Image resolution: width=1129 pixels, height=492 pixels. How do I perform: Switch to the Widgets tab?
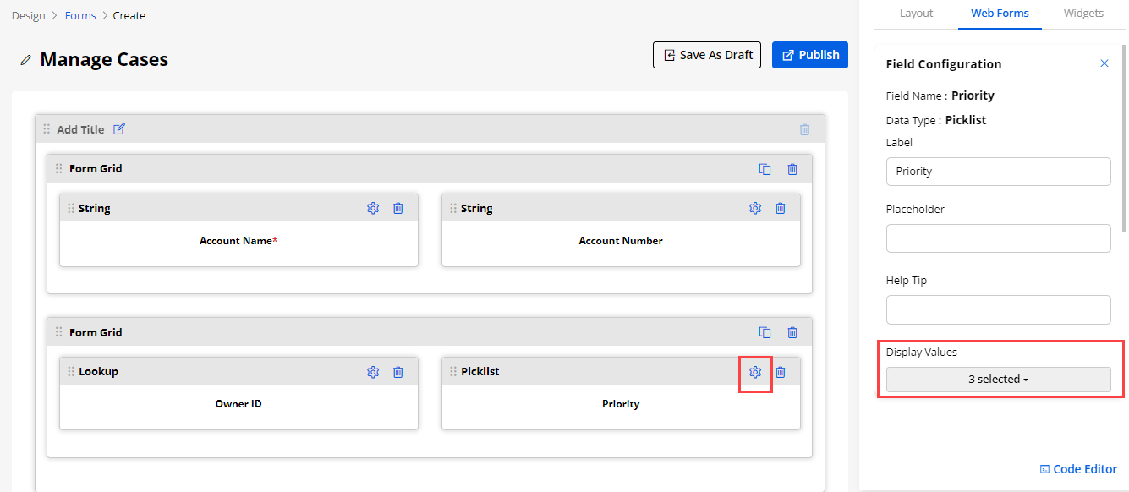[1083, 14]
